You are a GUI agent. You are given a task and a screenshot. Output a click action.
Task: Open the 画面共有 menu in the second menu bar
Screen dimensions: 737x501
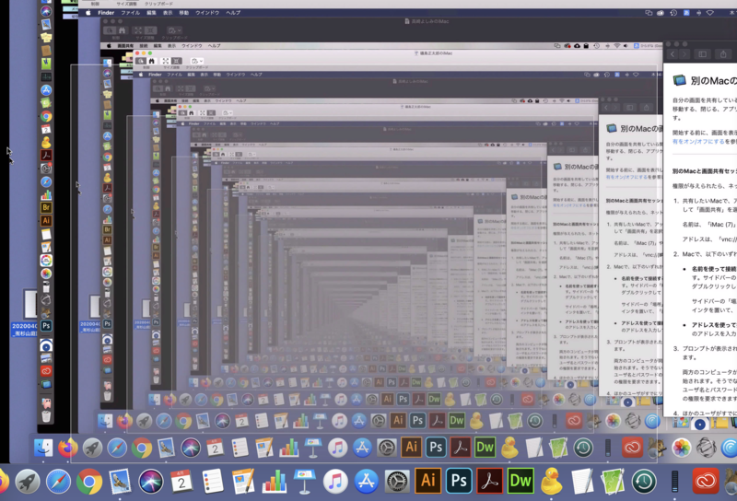[x=125, y=46]
